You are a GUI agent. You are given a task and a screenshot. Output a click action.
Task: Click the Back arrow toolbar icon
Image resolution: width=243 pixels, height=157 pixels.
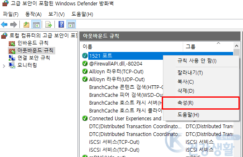4,24
